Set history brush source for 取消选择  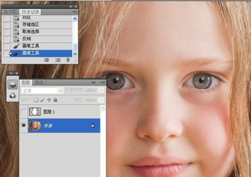6,32
